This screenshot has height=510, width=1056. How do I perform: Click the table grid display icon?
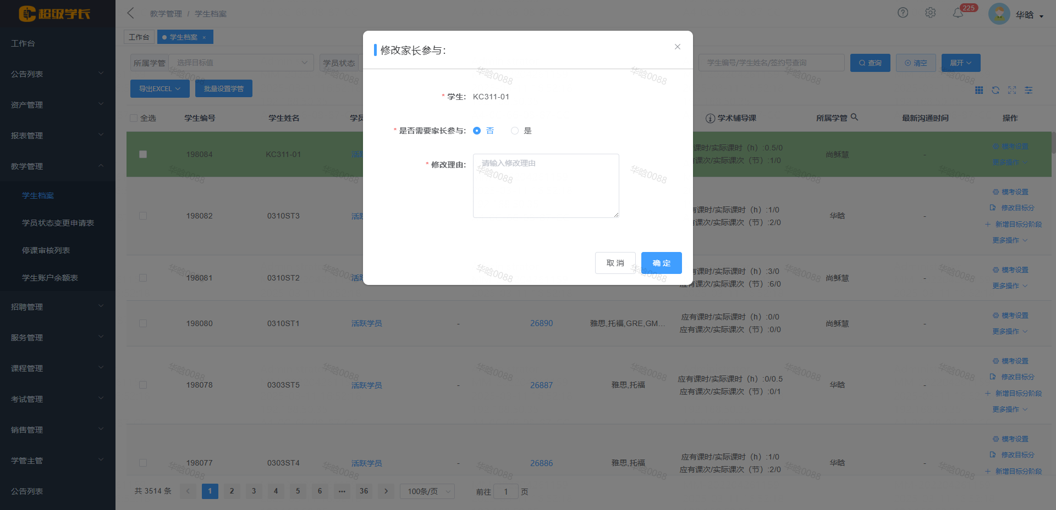click(979, 90)
